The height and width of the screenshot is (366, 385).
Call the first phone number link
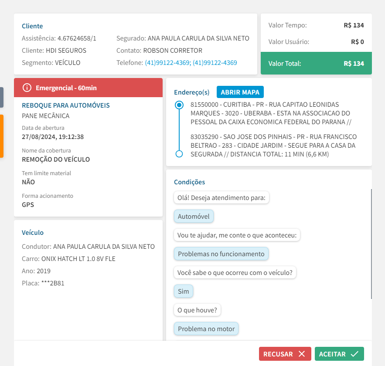(167, 63)
